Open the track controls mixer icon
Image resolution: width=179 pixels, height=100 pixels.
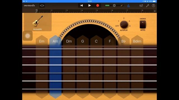click(141, 6)
